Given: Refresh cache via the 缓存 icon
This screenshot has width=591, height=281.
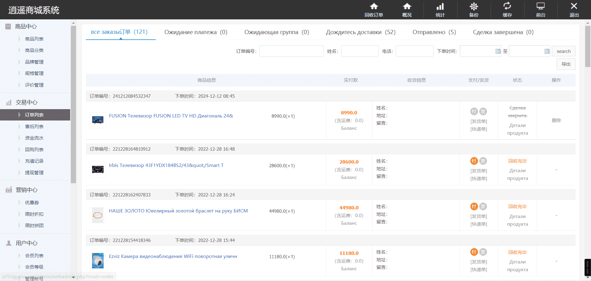Looking at the screenshot, I should click(x=507, y=6).
